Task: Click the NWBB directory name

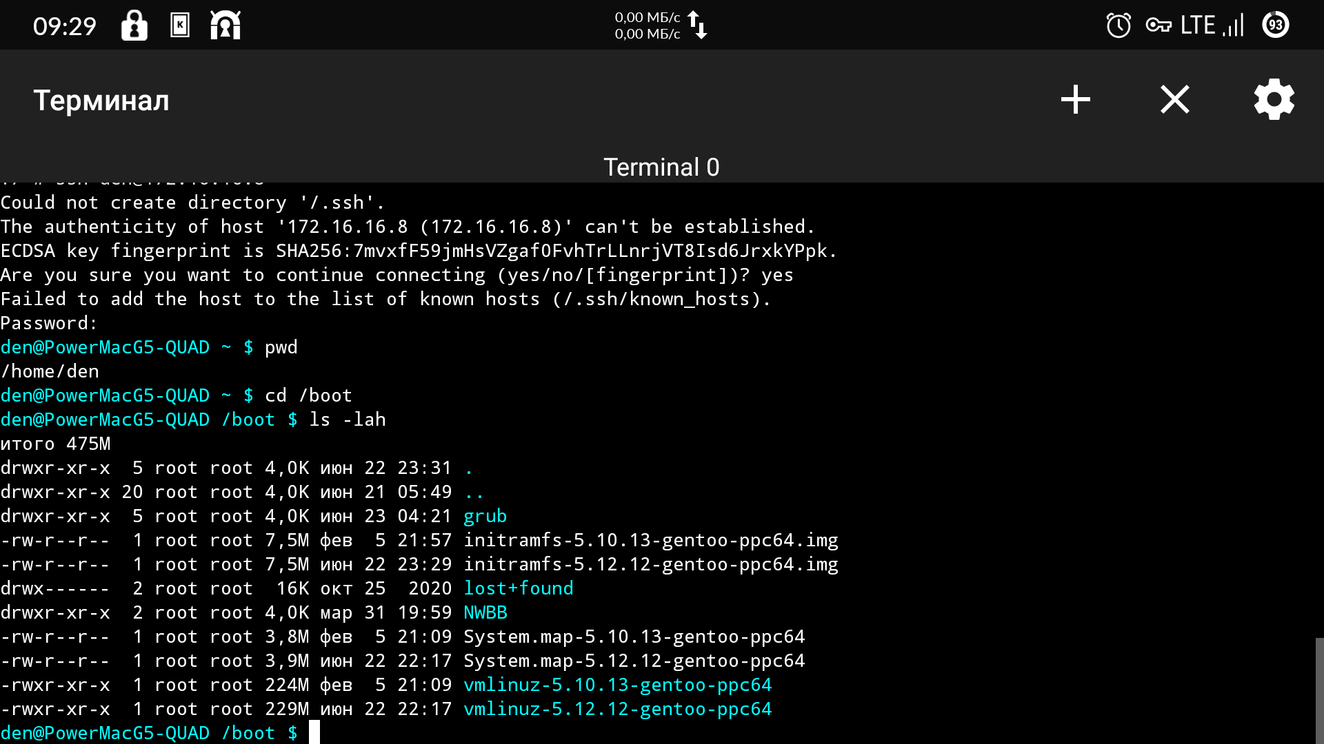Action: click(x=485, y=612)
